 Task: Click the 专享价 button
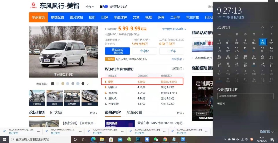click(145, 51)
